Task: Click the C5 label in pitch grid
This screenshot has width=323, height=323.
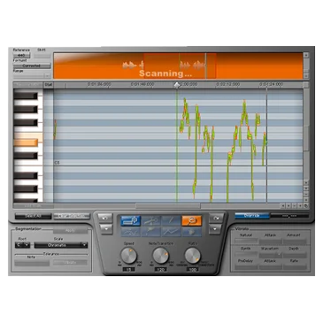Action: [x=57, y=163]
